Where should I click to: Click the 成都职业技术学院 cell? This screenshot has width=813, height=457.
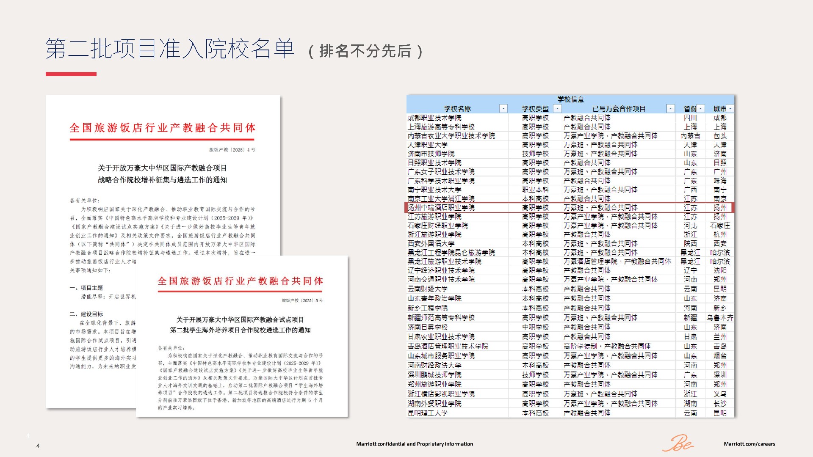(x=434, y=118)
